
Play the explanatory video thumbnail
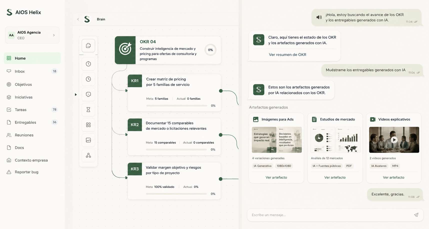pyautogui.click(x=394, y=140)
